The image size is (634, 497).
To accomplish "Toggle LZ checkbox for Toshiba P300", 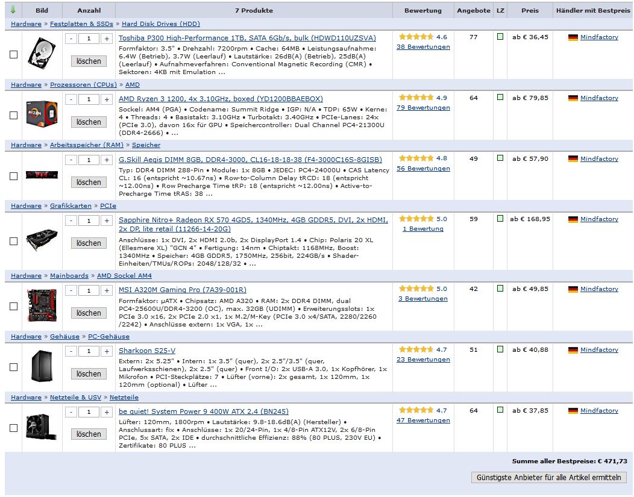I will click(500, 37).
